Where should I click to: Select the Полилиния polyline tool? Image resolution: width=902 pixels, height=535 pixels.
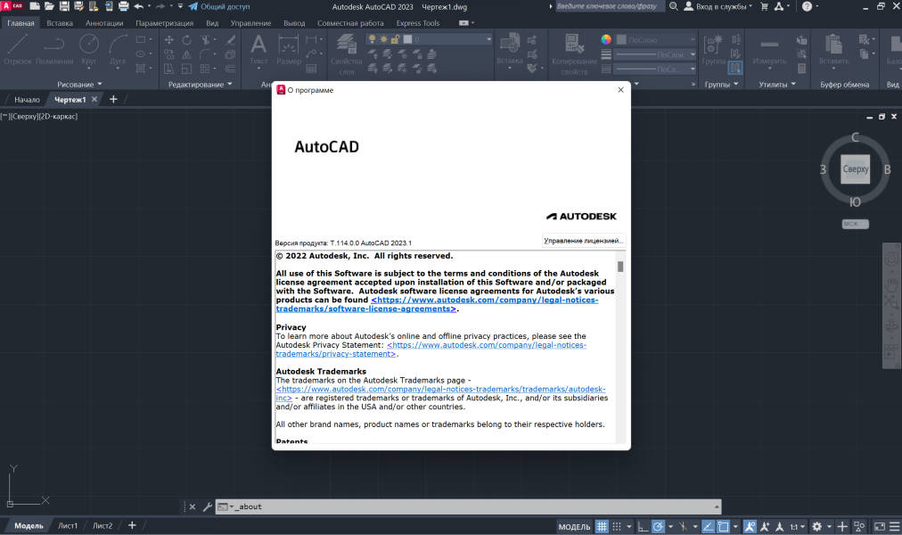[54, 50]
